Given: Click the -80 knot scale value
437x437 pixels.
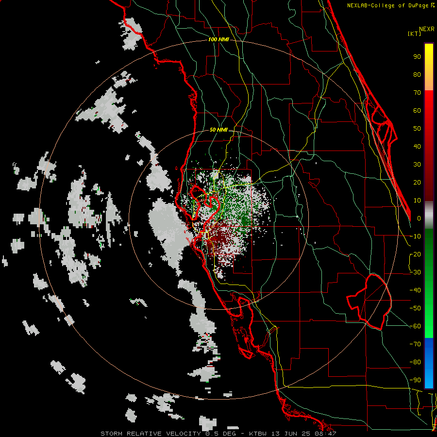Looking at the screenshot, I should tap(415, 362).
